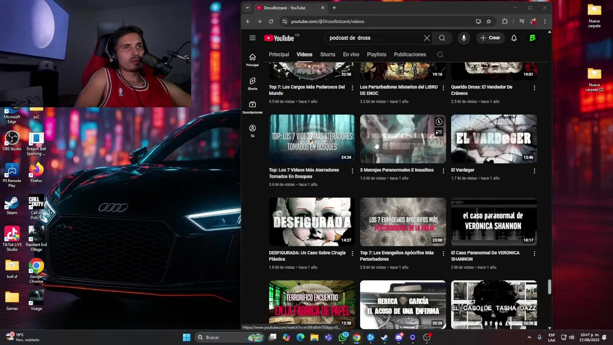Open options menu for Vendedor De Cráneos video
This screenshot has width=613, height=345.
click(x=534, y=88)
